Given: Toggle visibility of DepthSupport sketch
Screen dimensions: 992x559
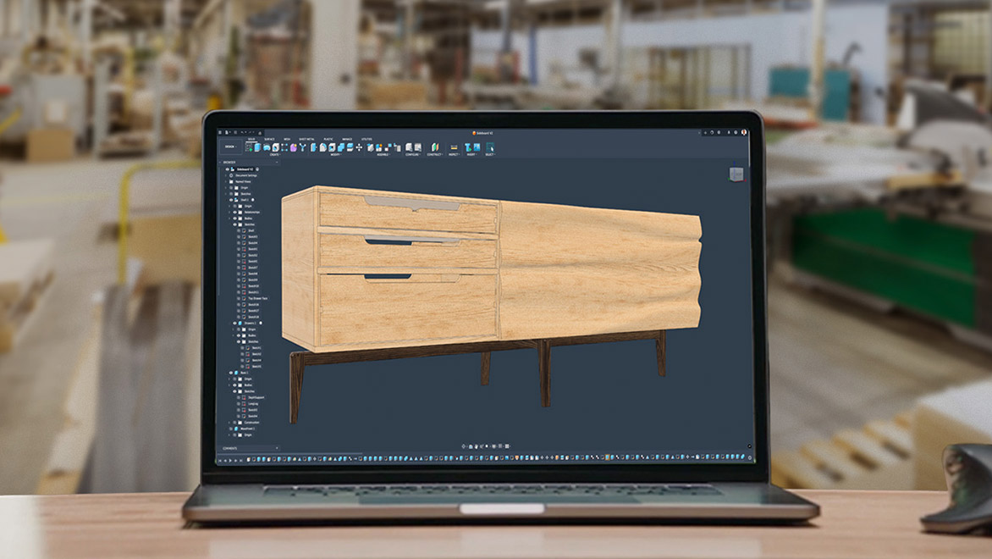Looking at the screenshot, I should click(x=239, y=397).
